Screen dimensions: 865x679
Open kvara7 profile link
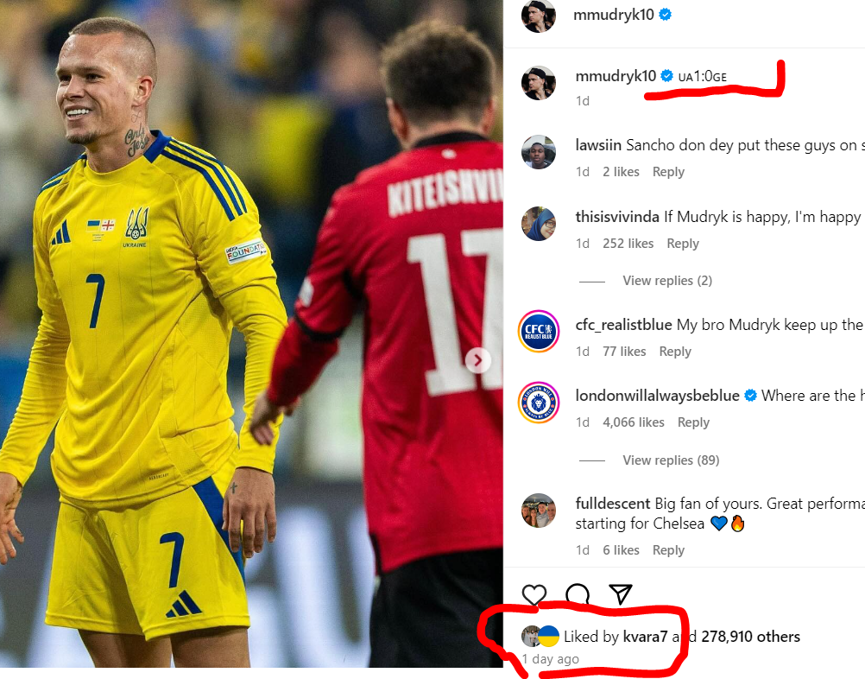point(645,637)
